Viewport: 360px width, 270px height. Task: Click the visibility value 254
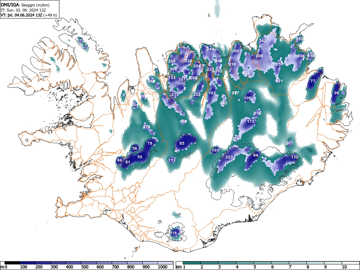click(x=311, y=56)
